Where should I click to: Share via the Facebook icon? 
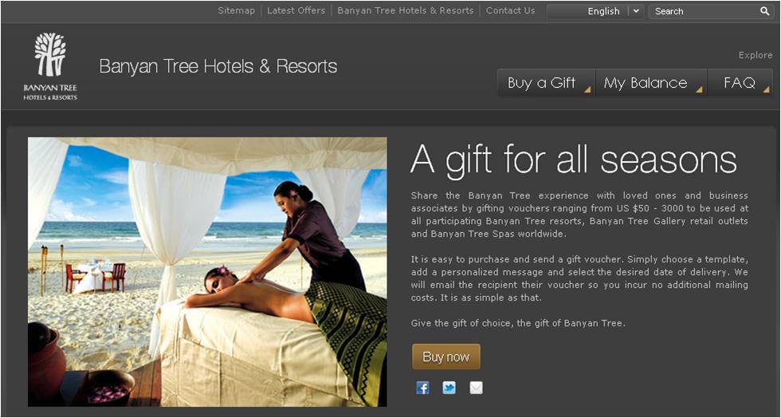point(422,388)
